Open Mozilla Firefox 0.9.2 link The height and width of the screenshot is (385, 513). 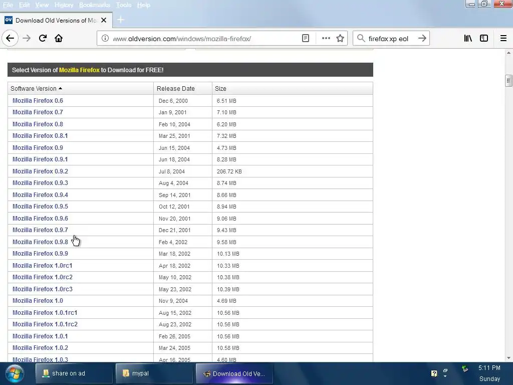coord(40,171)
